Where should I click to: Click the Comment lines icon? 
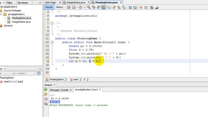pos(152,7)
